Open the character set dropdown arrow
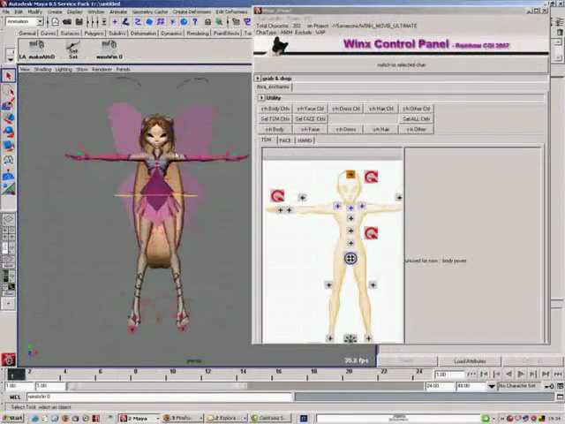This screenshot has width=565, height=424. coord(492,386)
